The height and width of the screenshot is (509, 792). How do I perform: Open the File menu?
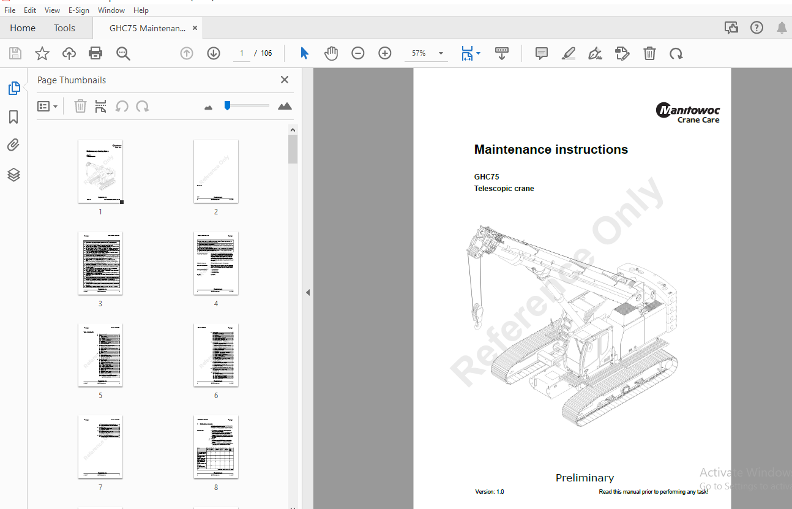pos(10,10)
